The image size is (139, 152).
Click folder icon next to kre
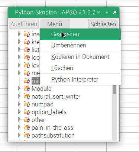pyautogui.click(x=27, y=42)
